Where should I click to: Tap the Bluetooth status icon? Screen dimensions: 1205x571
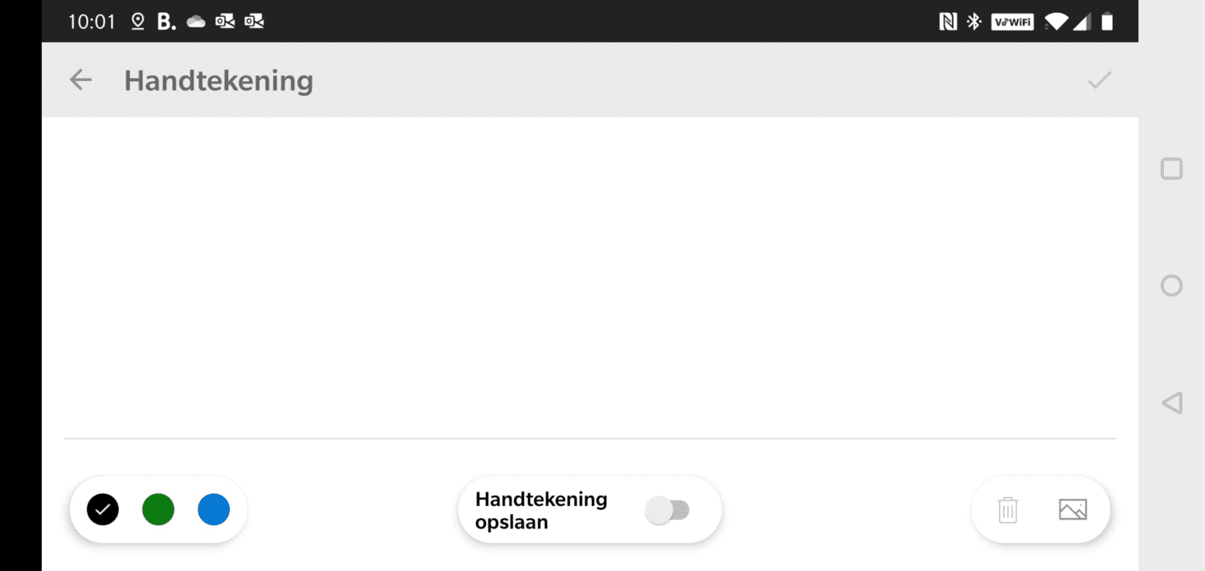click(974, 22)
